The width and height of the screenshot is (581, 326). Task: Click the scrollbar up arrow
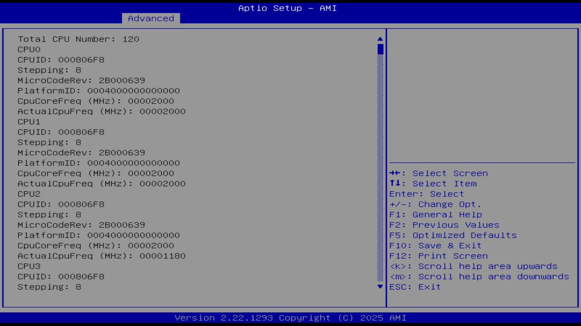pos(380,38)
